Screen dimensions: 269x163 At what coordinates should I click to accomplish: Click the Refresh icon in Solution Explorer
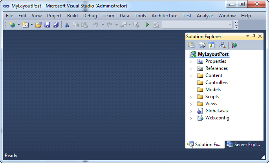(x=211, y=45)
